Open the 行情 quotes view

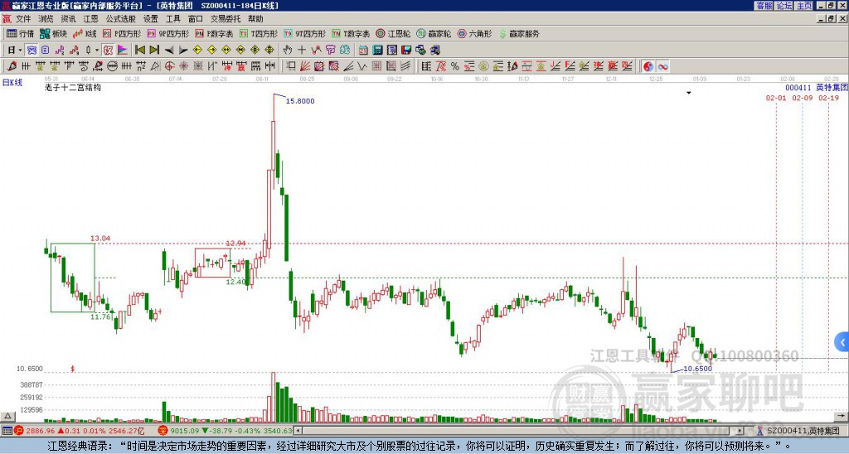coord(20,33)
